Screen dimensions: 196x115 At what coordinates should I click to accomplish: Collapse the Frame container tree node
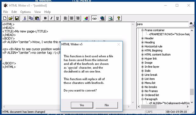click(x=142, y=30)
